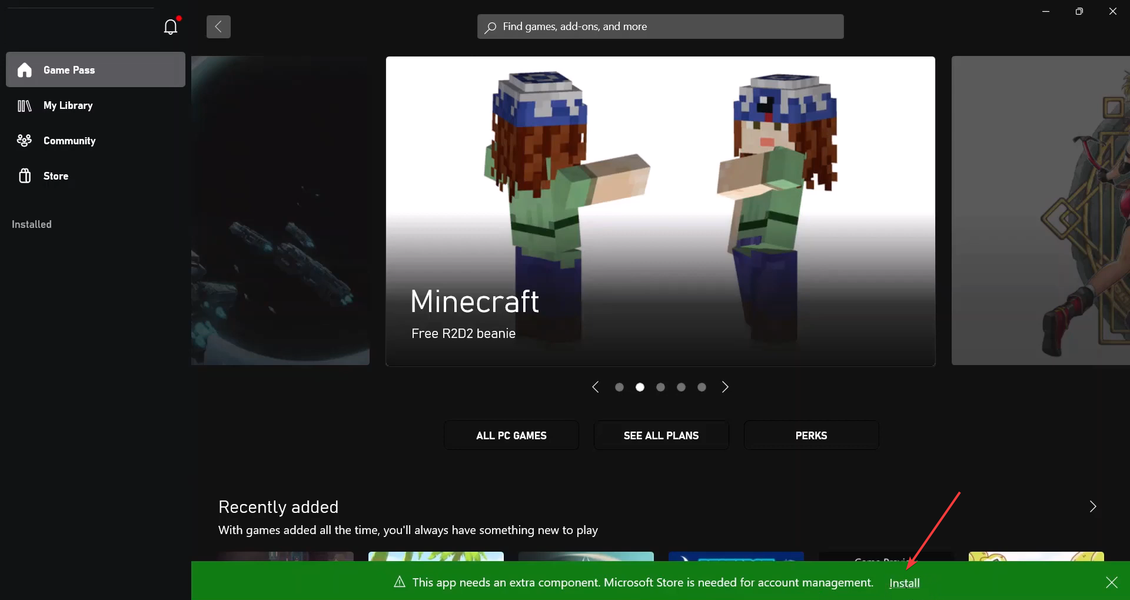Open the partially visible banner on the right

click(x=1041, y=210)
